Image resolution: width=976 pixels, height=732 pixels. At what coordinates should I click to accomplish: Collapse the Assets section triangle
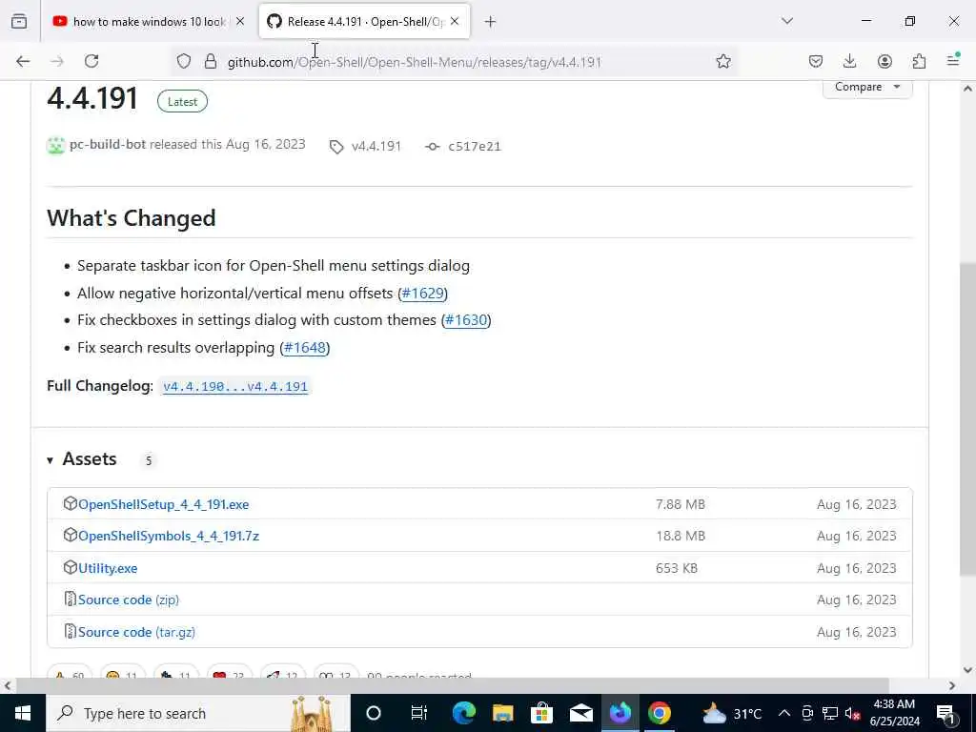point(50,460)
